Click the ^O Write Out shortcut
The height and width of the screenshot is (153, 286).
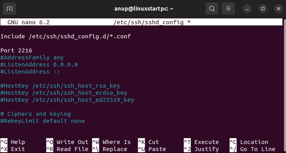click(67, 142)
